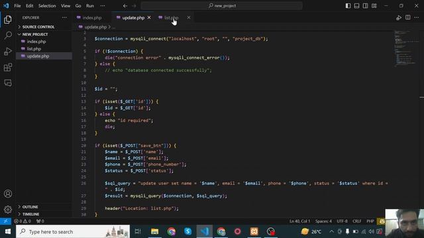Click Ln 40, Col 1 in status bar

[x=299, y=221]
